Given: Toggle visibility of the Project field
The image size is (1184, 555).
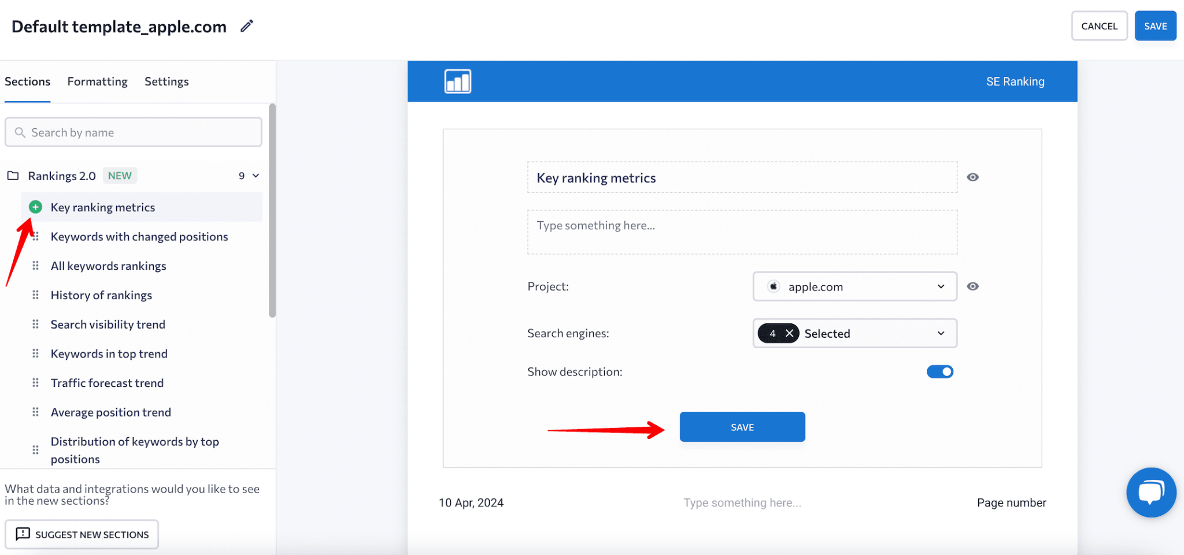Looking at the screenshot, I should [972, 286].
